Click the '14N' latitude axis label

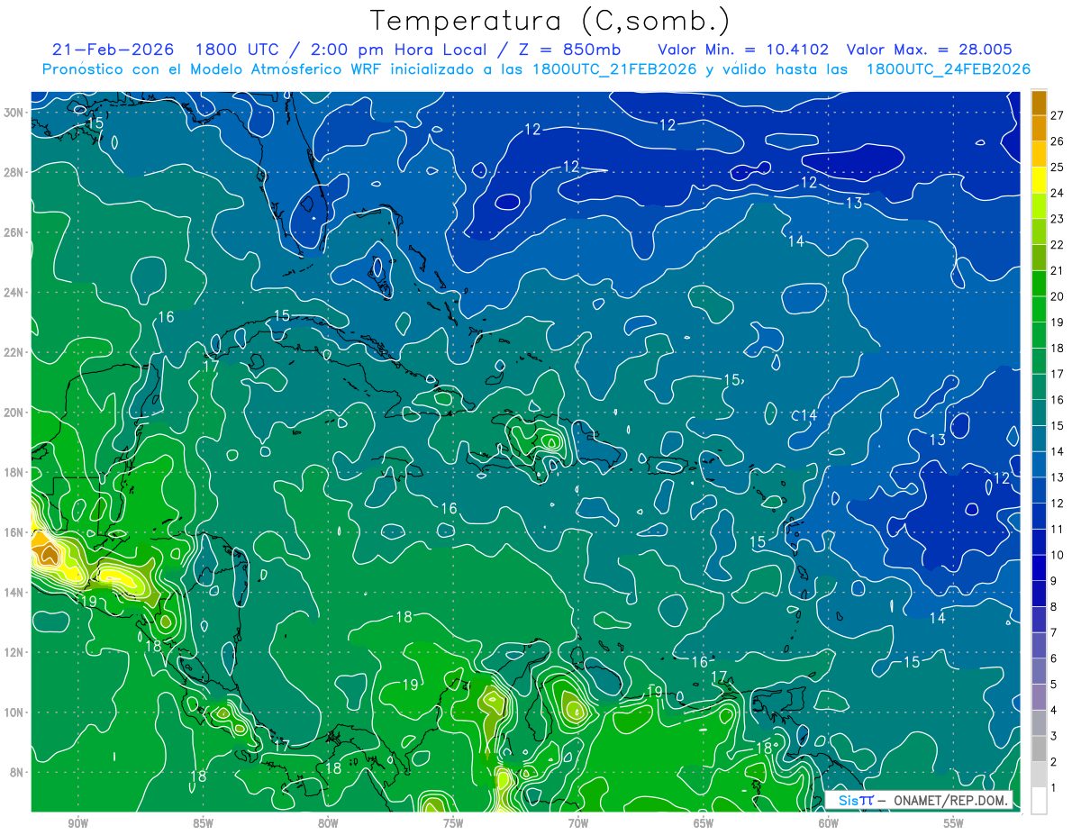click(x=15, y=592)
